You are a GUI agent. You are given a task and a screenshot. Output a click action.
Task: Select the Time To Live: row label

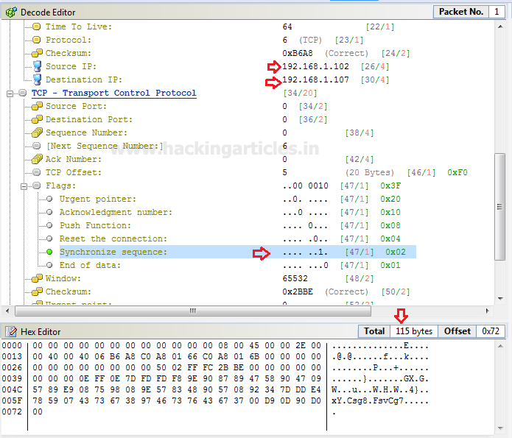click(79, 27)
